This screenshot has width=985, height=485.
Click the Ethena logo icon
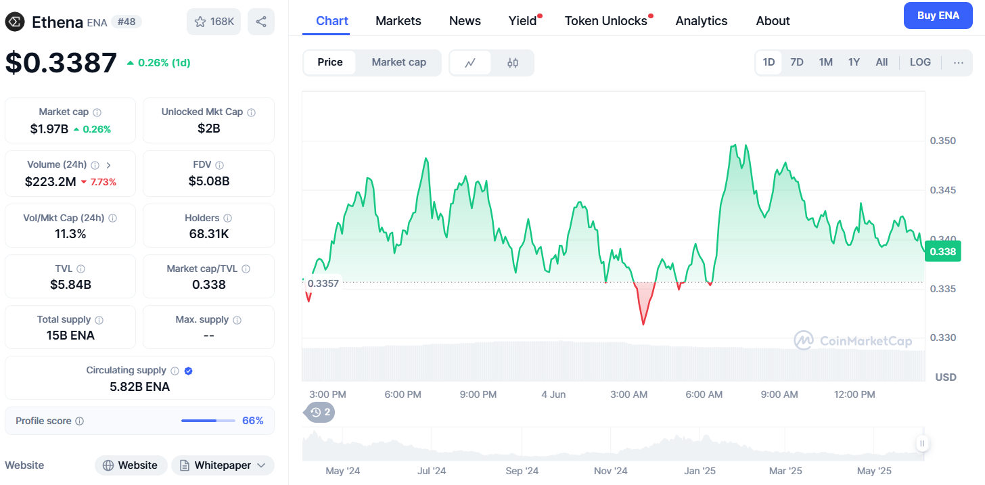(14, 22)
